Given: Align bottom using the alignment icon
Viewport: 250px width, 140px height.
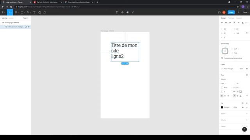Looking at the screenshot, I should pos(243,23).
